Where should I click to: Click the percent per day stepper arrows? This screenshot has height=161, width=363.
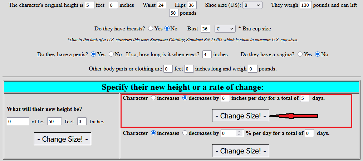click(x=239, y=133)
